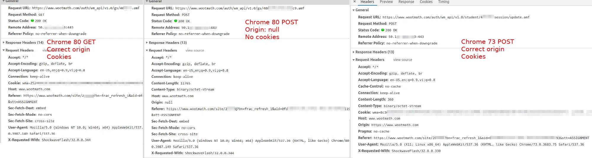The height and width of the screenshot is (158, 592).
Task: Select the Referer row in the middle panel
Action: tap(250, 112)
